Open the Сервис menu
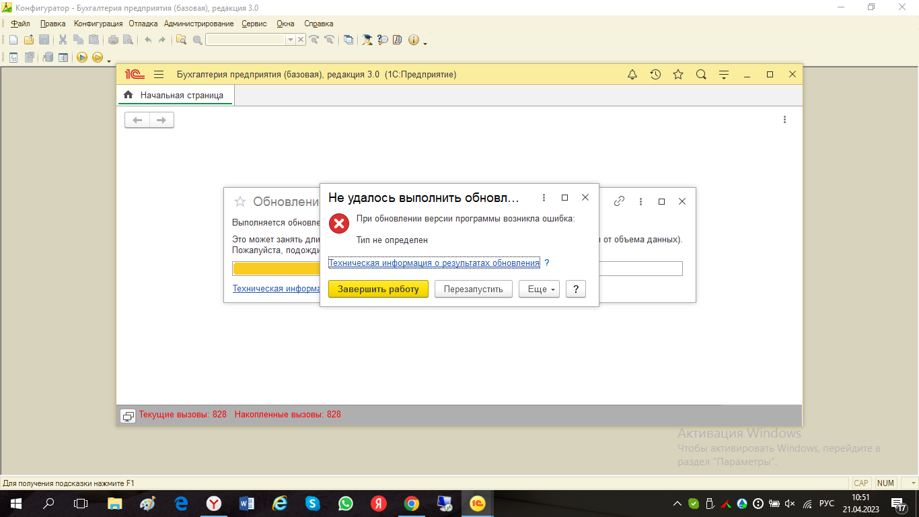The image size is (919, 517). (254, 24)
